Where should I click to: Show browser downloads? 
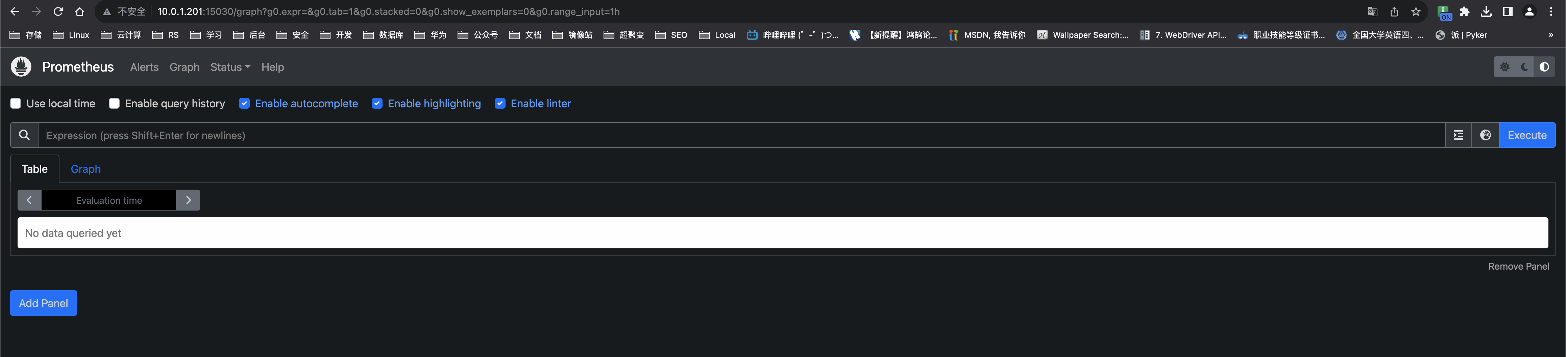[x=1486, y=11]
